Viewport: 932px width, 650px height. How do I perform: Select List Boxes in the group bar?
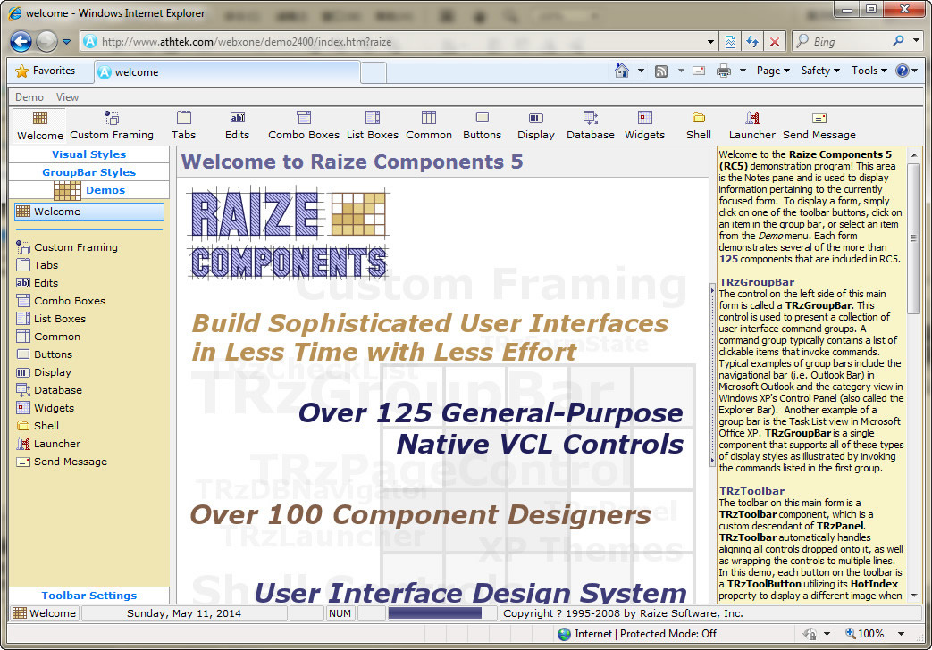[x=60, y=319]
